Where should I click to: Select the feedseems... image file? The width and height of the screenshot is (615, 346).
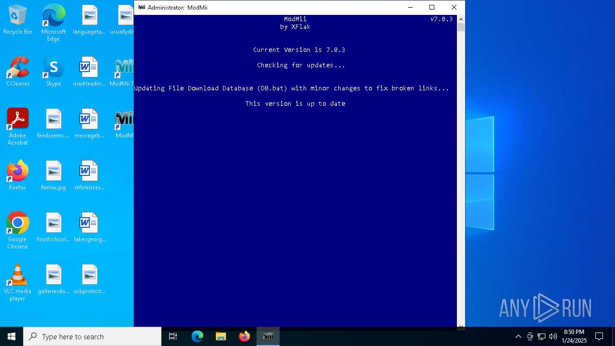[x=53, y=124]
